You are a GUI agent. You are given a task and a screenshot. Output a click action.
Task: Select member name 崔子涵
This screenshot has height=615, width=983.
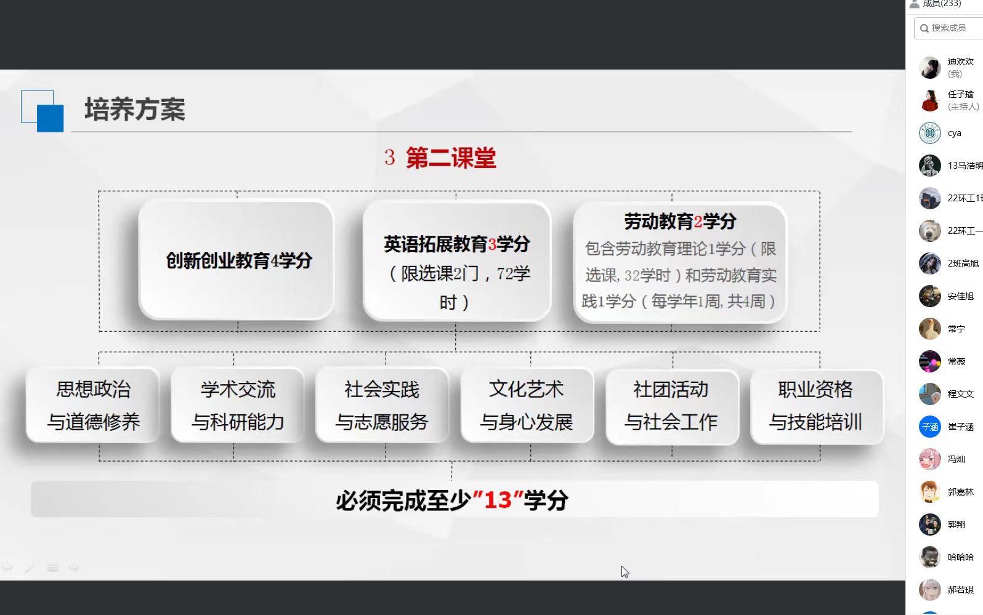tap(960, 427)
